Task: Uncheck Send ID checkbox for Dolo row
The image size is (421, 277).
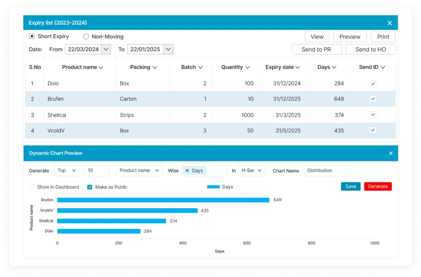Action: [x=373, y=84]
